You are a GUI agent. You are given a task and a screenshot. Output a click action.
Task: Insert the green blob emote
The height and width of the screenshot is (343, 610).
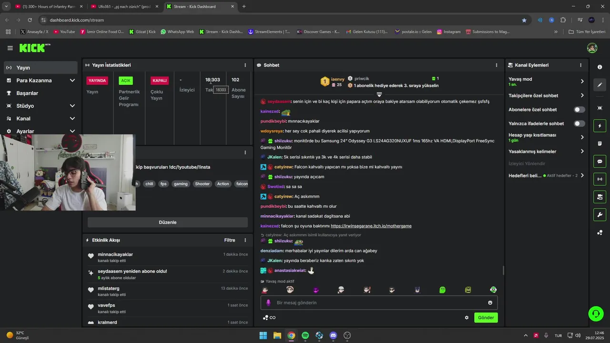pos(442,290)
